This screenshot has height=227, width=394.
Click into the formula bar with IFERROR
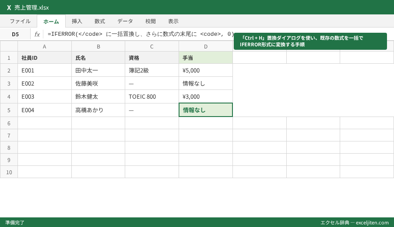(x=140, y=34)
